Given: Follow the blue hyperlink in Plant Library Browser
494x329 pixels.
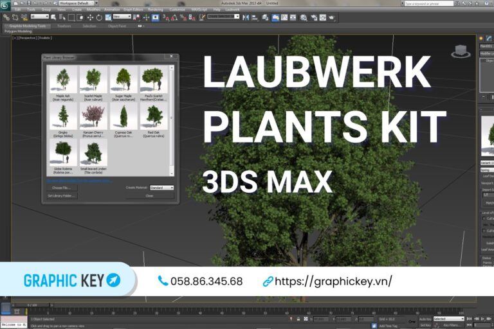Looking at the screenshot, I should [x=79, y=181].
